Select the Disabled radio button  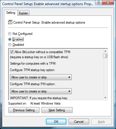coord(10,45)
